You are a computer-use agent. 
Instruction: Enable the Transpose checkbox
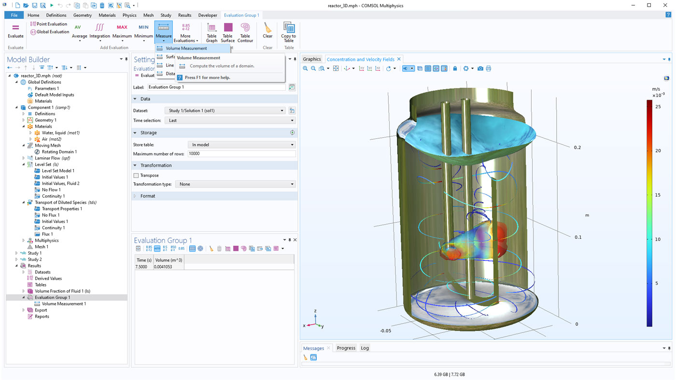tap(136, 176)
